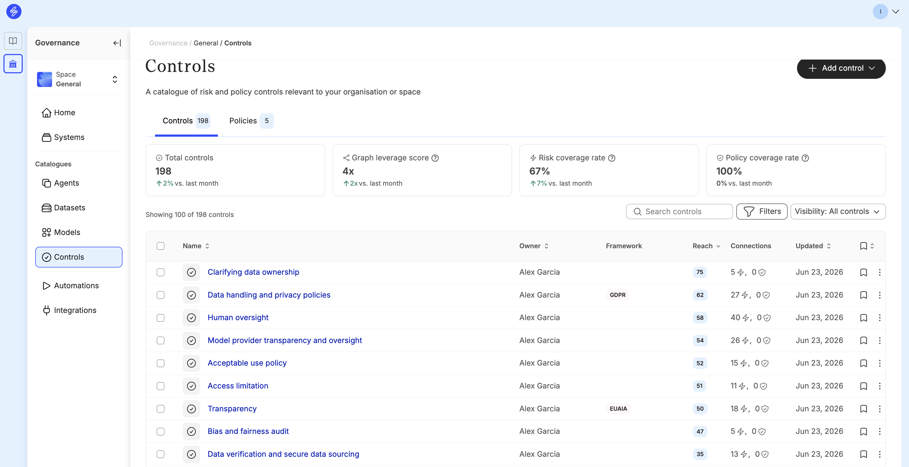Focus the Search controls input field

(x=679, y=212)
